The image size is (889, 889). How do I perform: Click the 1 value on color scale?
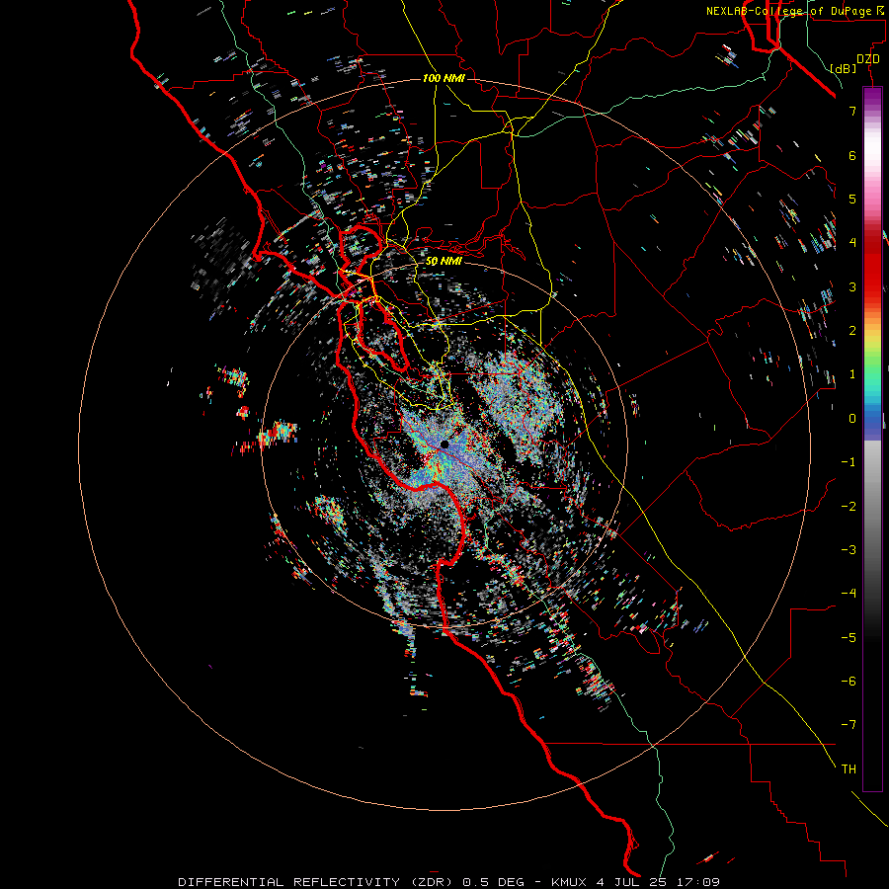852,374
